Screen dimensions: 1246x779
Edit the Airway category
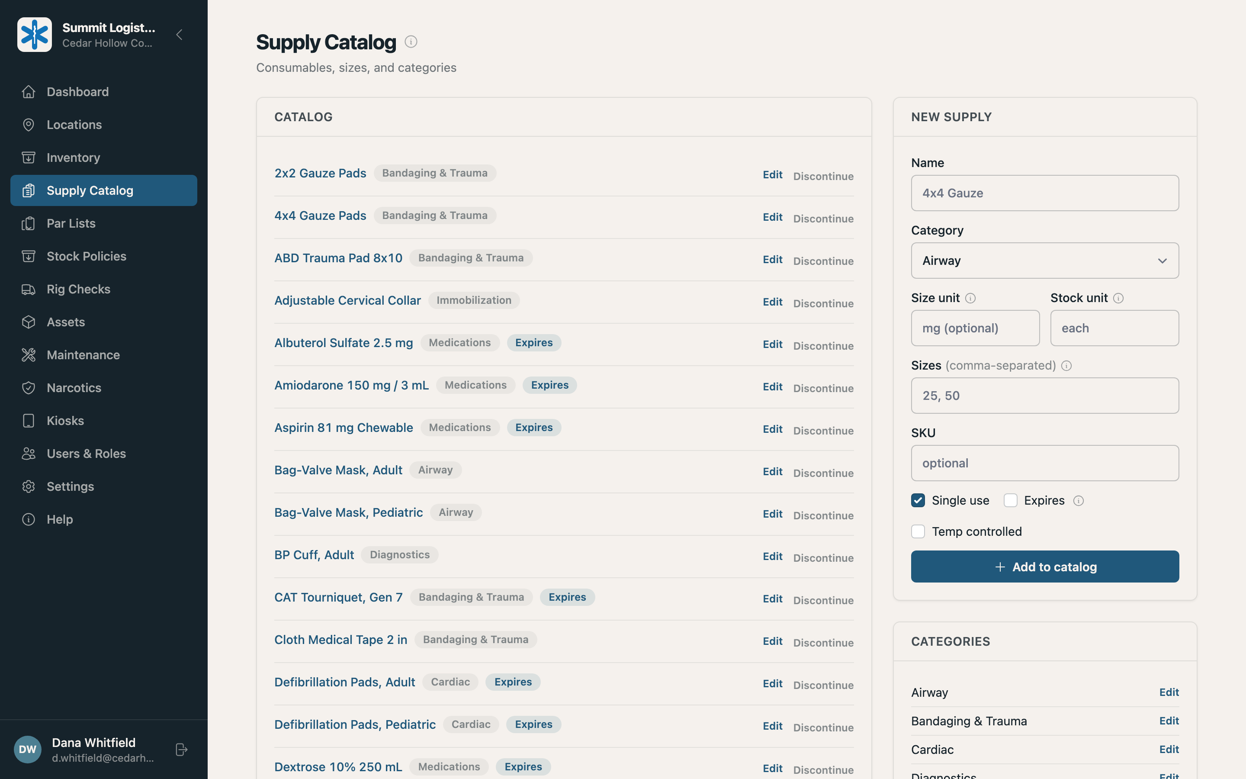(x=1169, y=692)
